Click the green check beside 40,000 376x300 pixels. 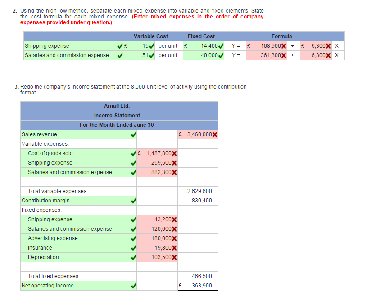[221, 55]
